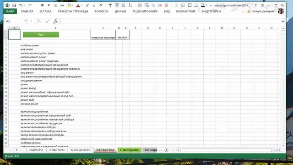Open the В ОБРАБОТКУ sheet tab
The width and height of the screenshot is (293, 165).
point(81,150)
